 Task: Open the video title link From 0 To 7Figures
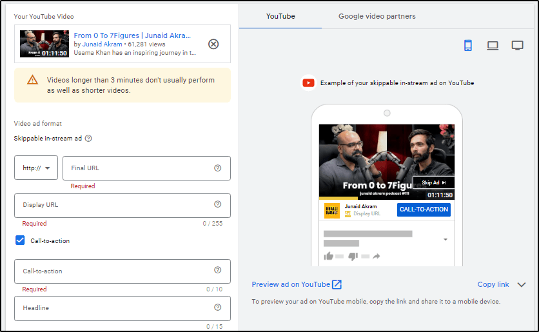132,35
